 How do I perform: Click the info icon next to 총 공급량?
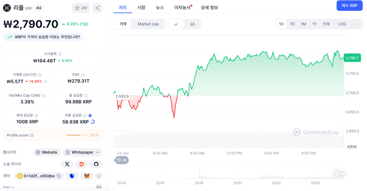(86, 95)
